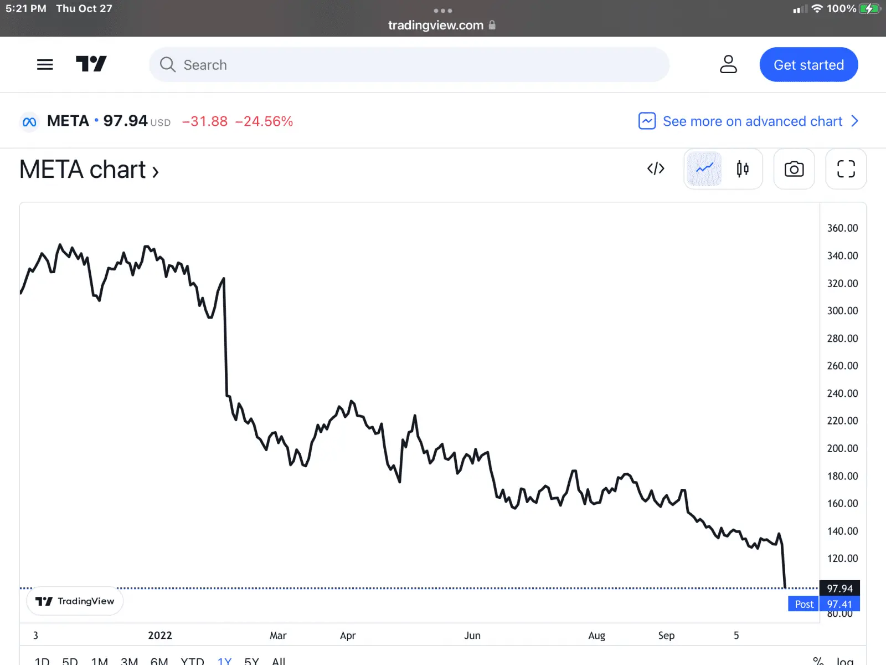Click the TradingView logo in header
Screen dimensions: 886x665
pyautogui.click(x=91, y=64)
